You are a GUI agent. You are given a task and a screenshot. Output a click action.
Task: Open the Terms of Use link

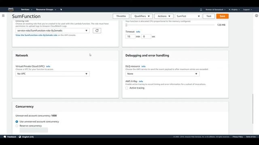(x=251, y=137)
